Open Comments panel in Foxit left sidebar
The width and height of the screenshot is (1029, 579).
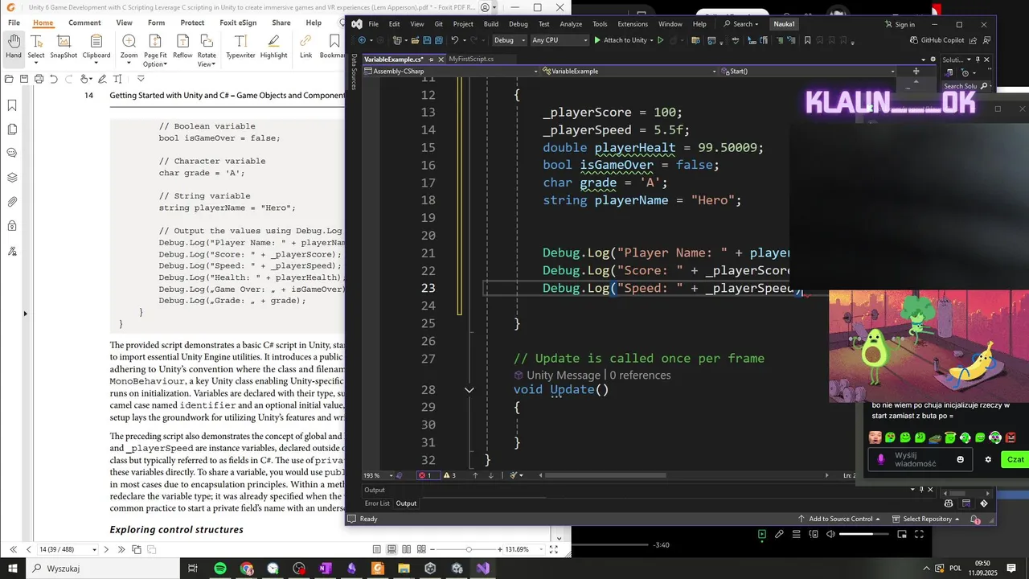pyautogui.click(x=12, y=153)
